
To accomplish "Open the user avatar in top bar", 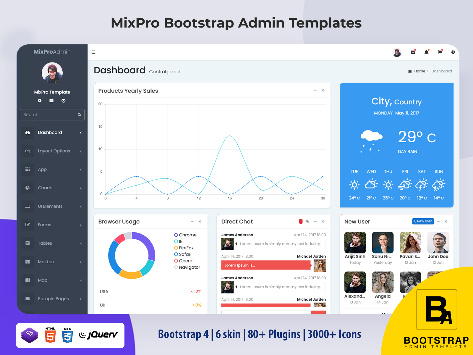I will (397, 52).
